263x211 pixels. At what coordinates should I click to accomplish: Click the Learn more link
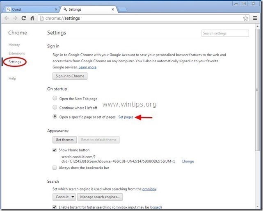(x=87, y=67)
